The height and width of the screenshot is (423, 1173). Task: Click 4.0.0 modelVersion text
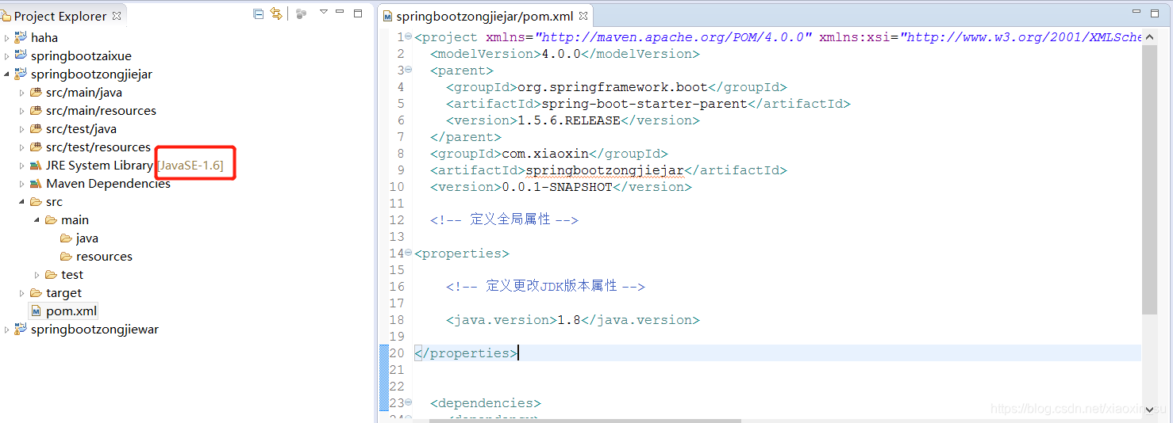561,54
